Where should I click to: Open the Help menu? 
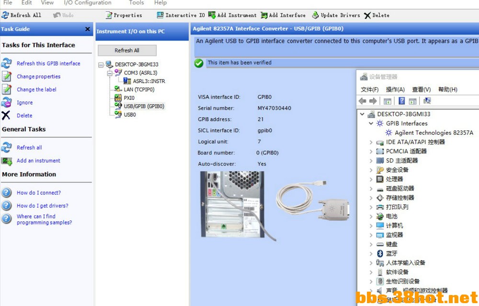point(160,3)
